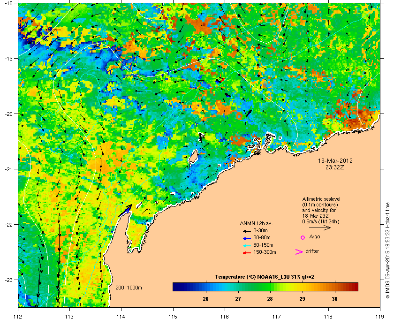Click the IMOS copyright timestamp text
Image resolution: width=394 pixels, height=319 pixels.
(x=387, y=251)
